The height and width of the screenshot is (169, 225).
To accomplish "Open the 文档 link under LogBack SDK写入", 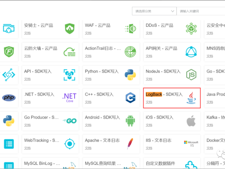I will click(149, 102).
